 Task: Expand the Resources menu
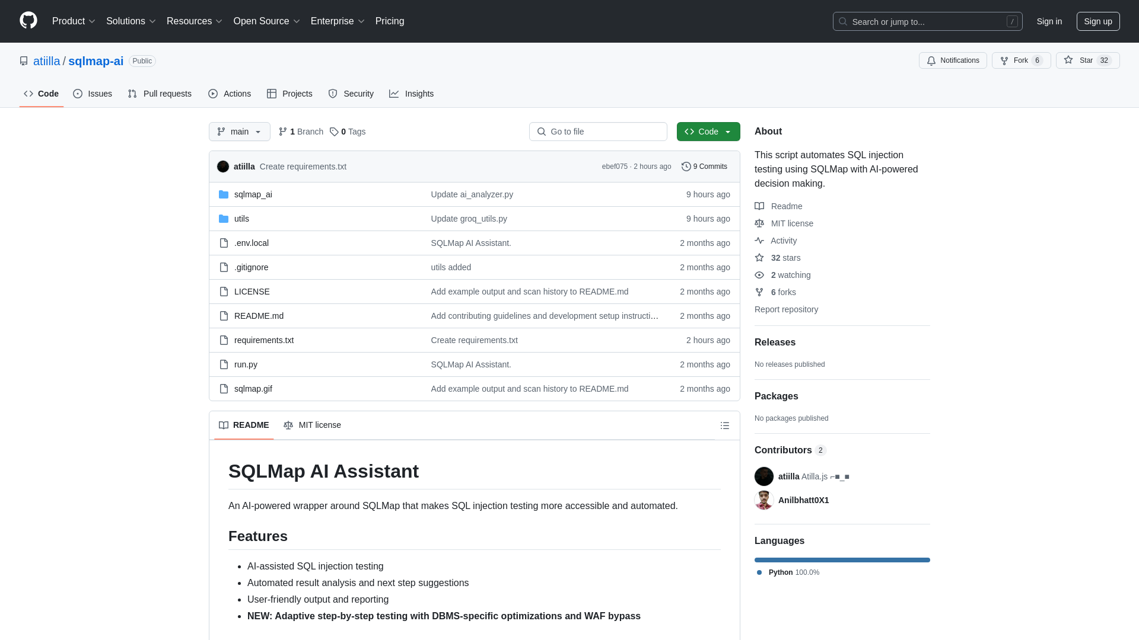tap(194, 21)
